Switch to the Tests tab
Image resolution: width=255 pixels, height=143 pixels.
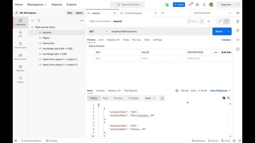point(147,40)
